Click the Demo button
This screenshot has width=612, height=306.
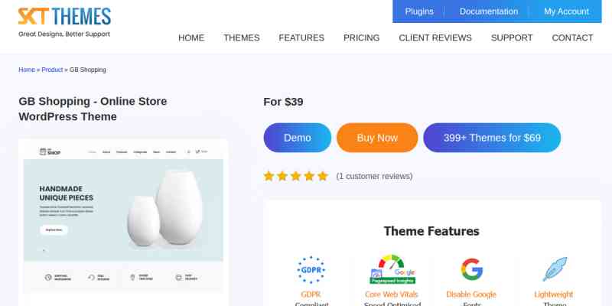(x=298, y=138)
